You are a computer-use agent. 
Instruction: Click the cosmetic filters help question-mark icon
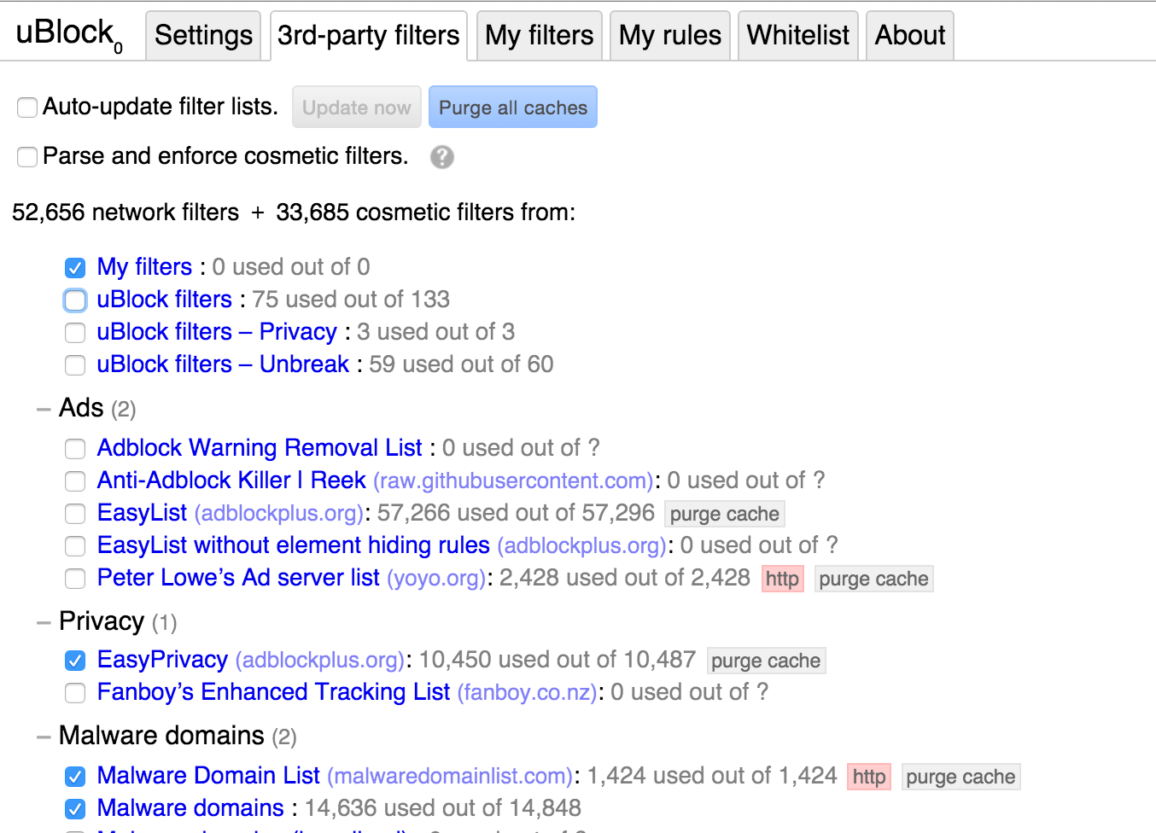pos(441,157)
